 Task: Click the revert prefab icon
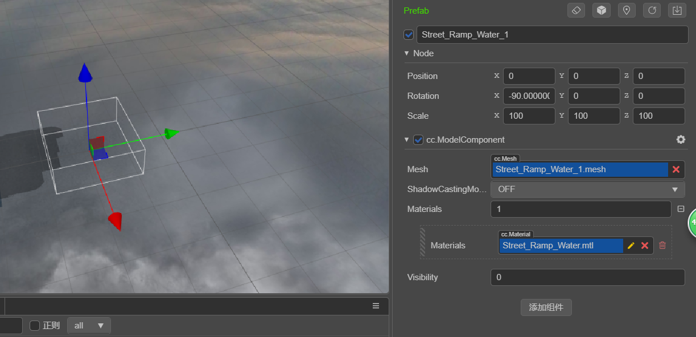[x=652, y=10]
